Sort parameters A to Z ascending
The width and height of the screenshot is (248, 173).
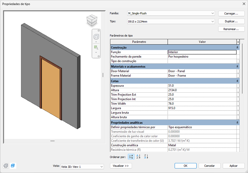pos(138,156)
